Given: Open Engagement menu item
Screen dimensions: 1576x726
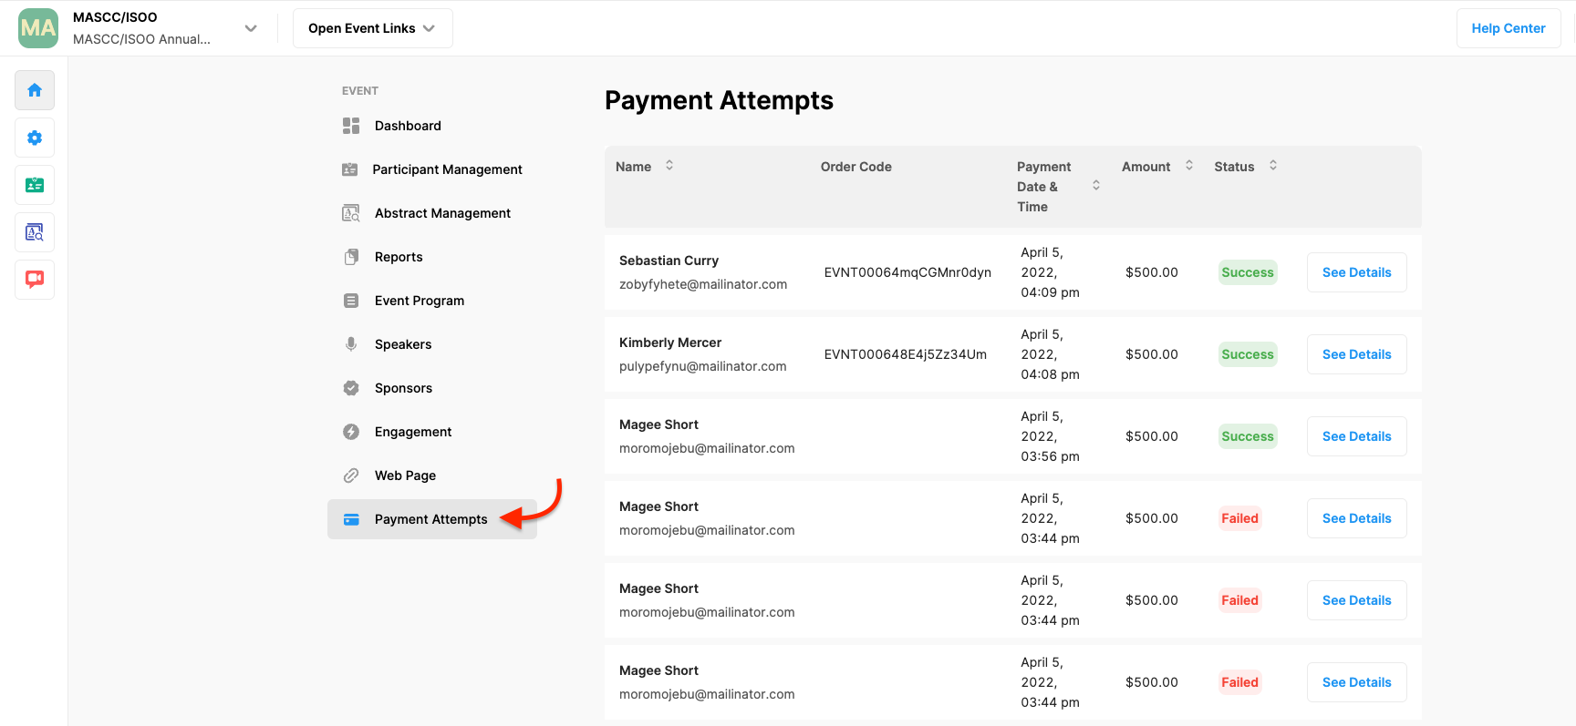Looking at the screenshot, I should (x=412, y=432).
